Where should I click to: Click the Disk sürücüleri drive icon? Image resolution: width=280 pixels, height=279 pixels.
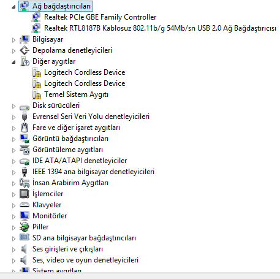[25, 107]
